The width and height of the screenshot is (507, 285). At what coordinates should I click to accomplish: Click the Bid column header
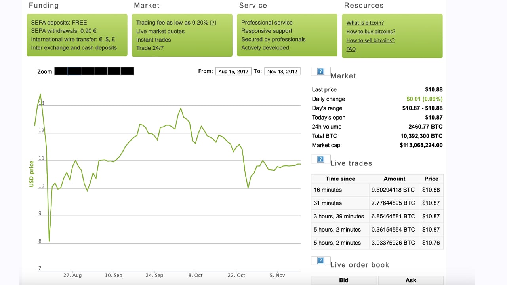point(343,280)
